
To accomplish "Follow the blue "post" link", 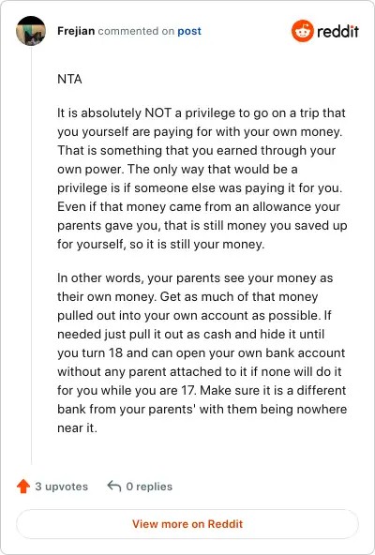I will [x=189, y=31].
